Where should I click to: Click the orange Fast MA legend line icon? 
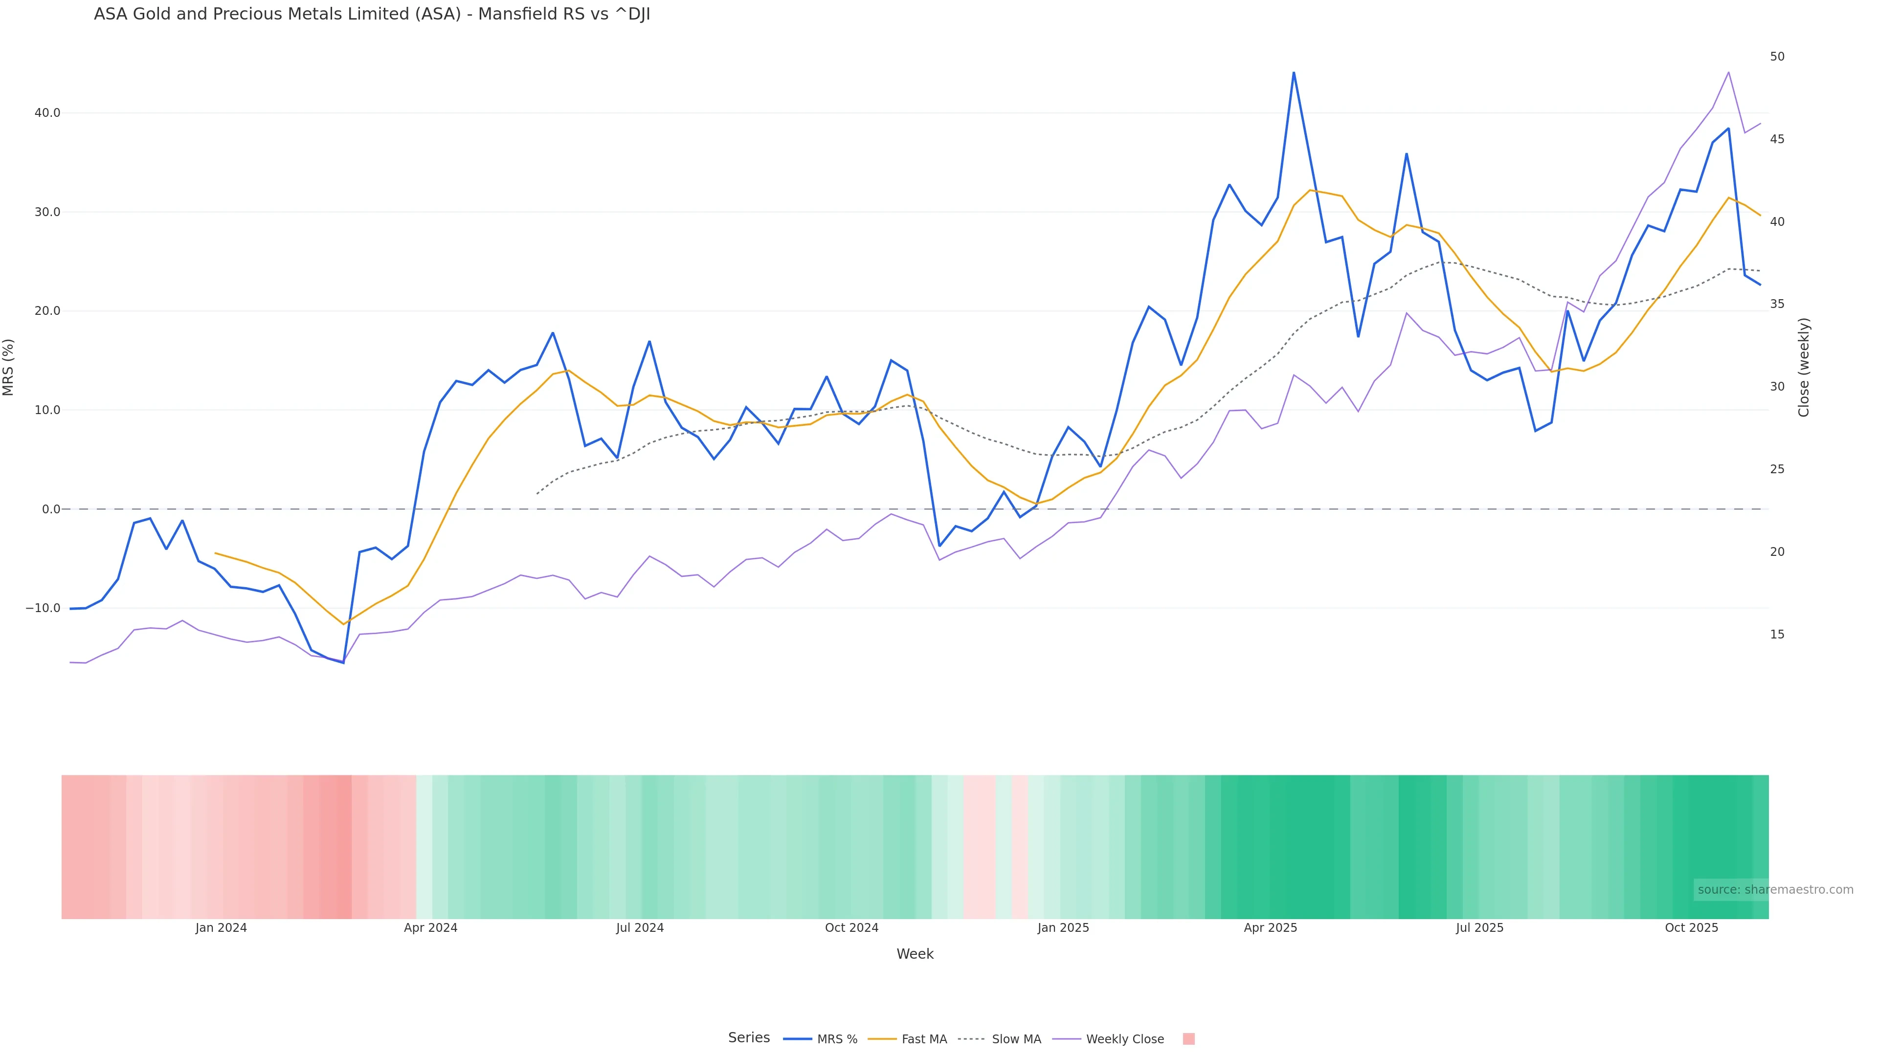point(882,1039)
